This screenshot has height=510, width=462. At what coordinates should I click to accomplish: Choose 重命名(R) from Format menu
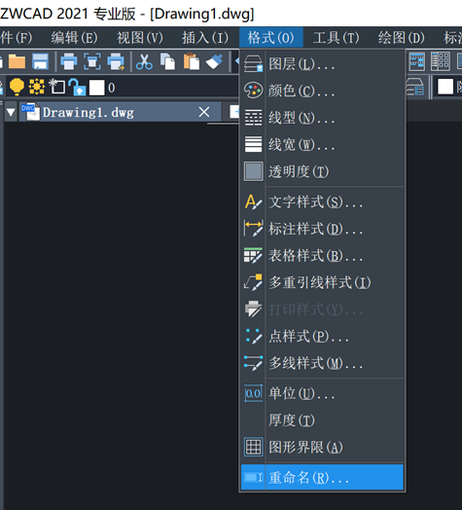pos(322,477)
